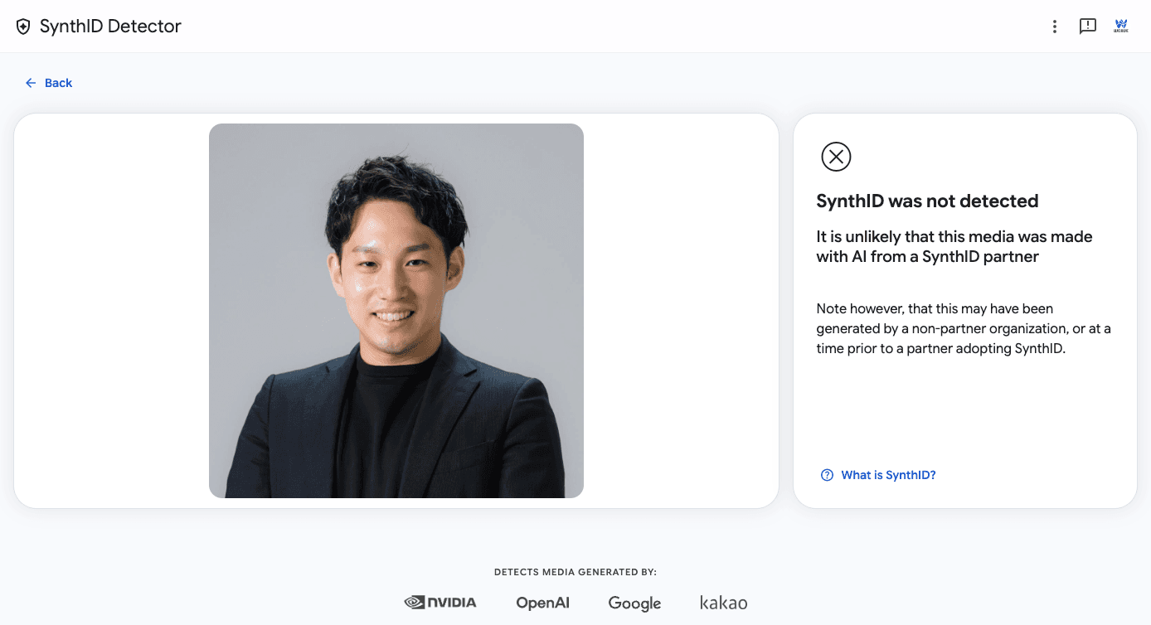1151x625 pixels.
Task: Click the uploaded portrait image
Action: click(x=396, y=311)
